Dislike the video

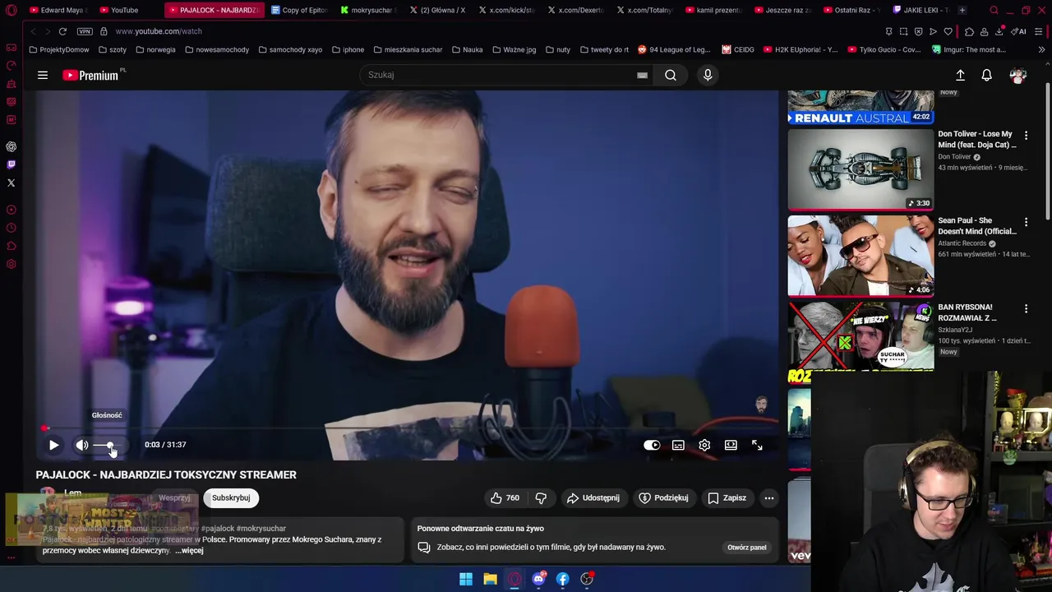click(541, 497)
